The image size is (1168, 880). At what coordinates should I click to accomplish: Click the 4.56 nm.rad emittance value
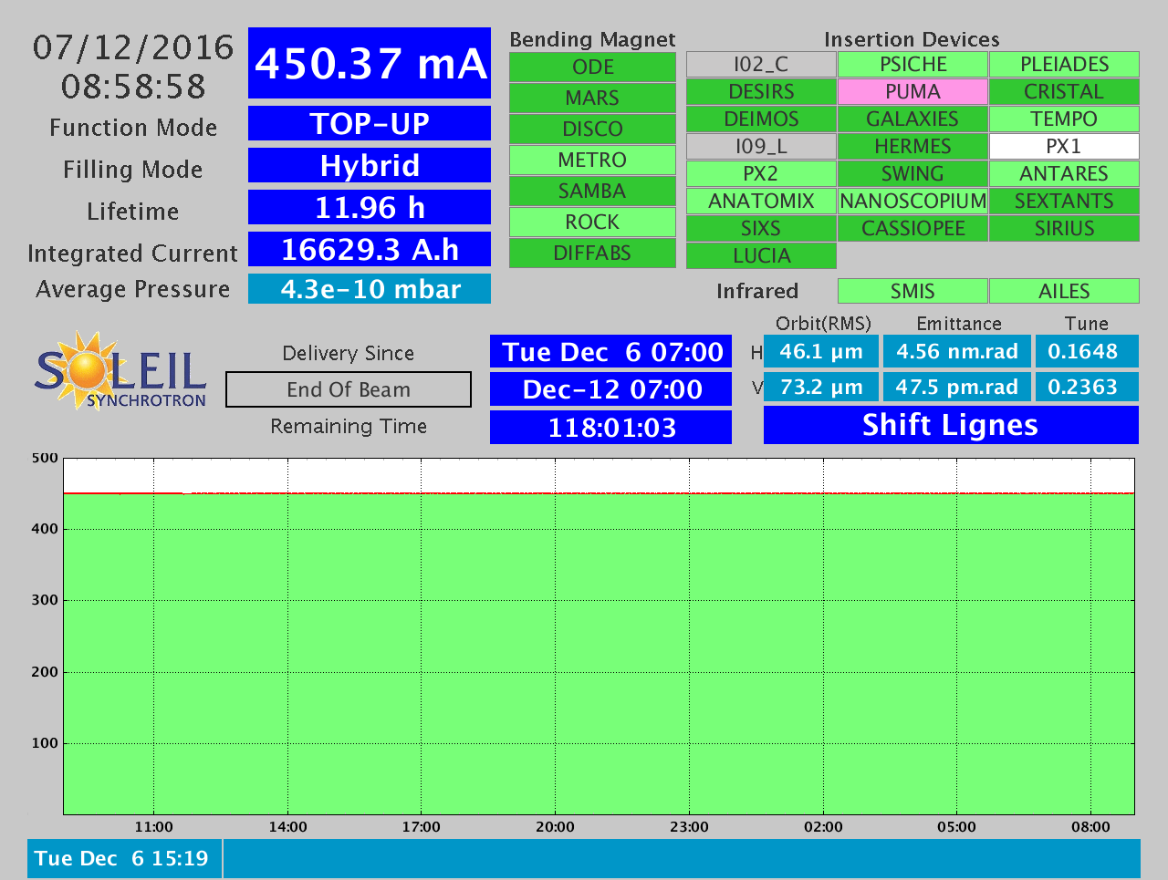(x=957, y=351)
